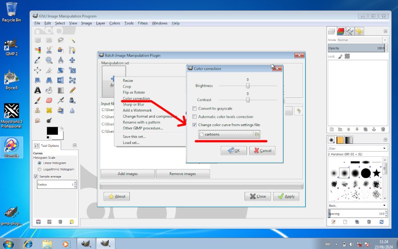398x249 pixels.
Task: Select the Smudge finger tool
Action: (38, 120)
